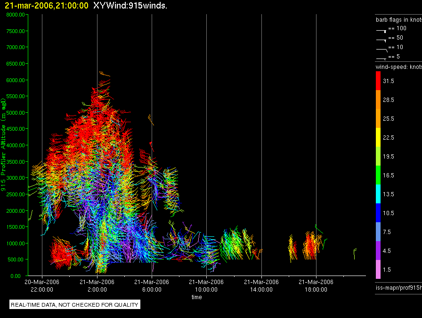Click the green 16.5 knots swatch
Viewport: 422px width, 318px height.
(378, 175)
